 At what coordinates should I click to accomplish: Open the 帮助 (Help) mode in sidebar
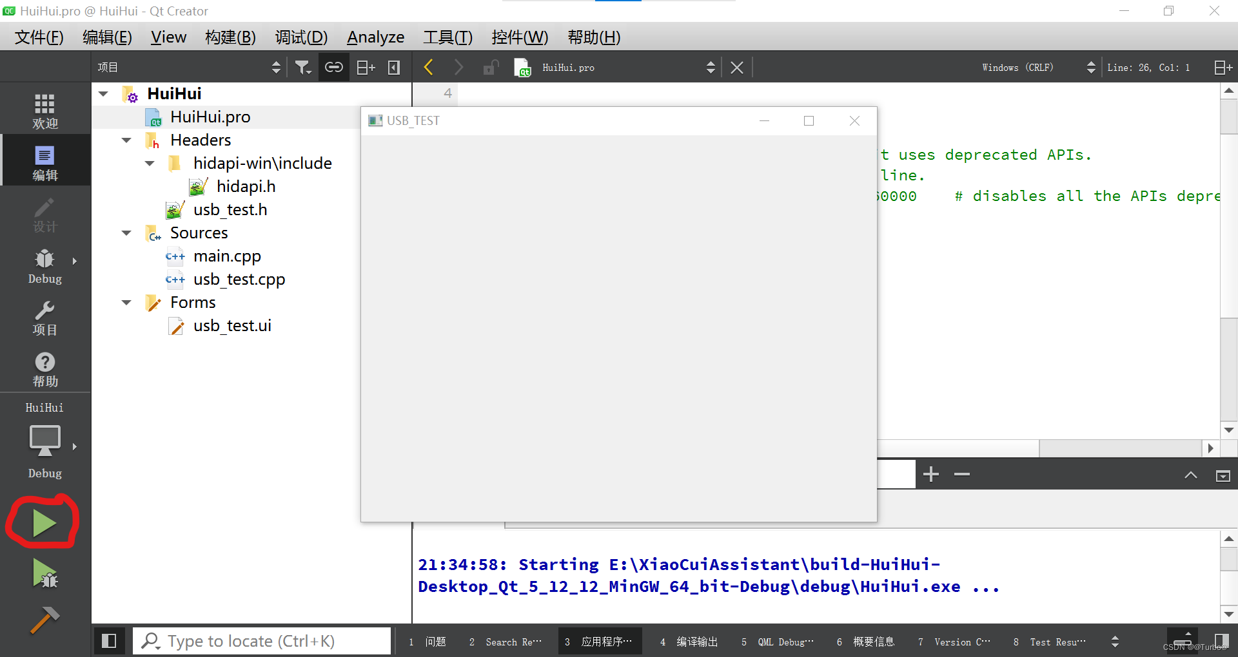tap(44, 368)
